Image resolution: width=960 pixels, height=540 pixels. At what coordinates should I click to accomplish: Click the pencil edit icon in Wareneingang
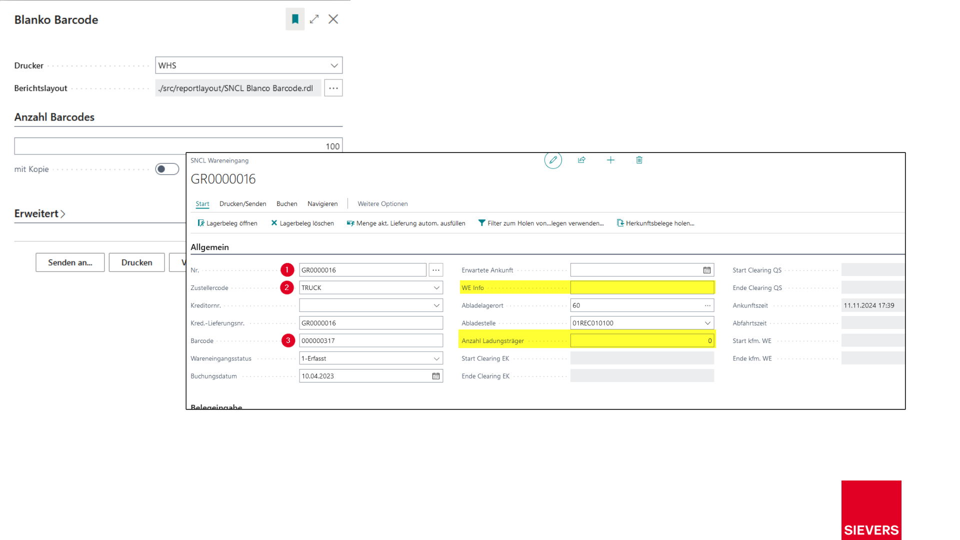pos(553,160)
